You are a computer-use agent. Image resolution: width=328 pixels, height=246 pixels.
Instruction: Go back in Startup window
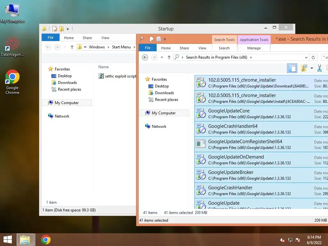[48, 47]
